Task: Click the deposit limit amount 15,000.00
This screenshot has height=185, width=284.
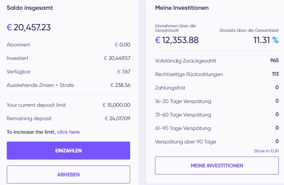Action: tap(118, 105)
